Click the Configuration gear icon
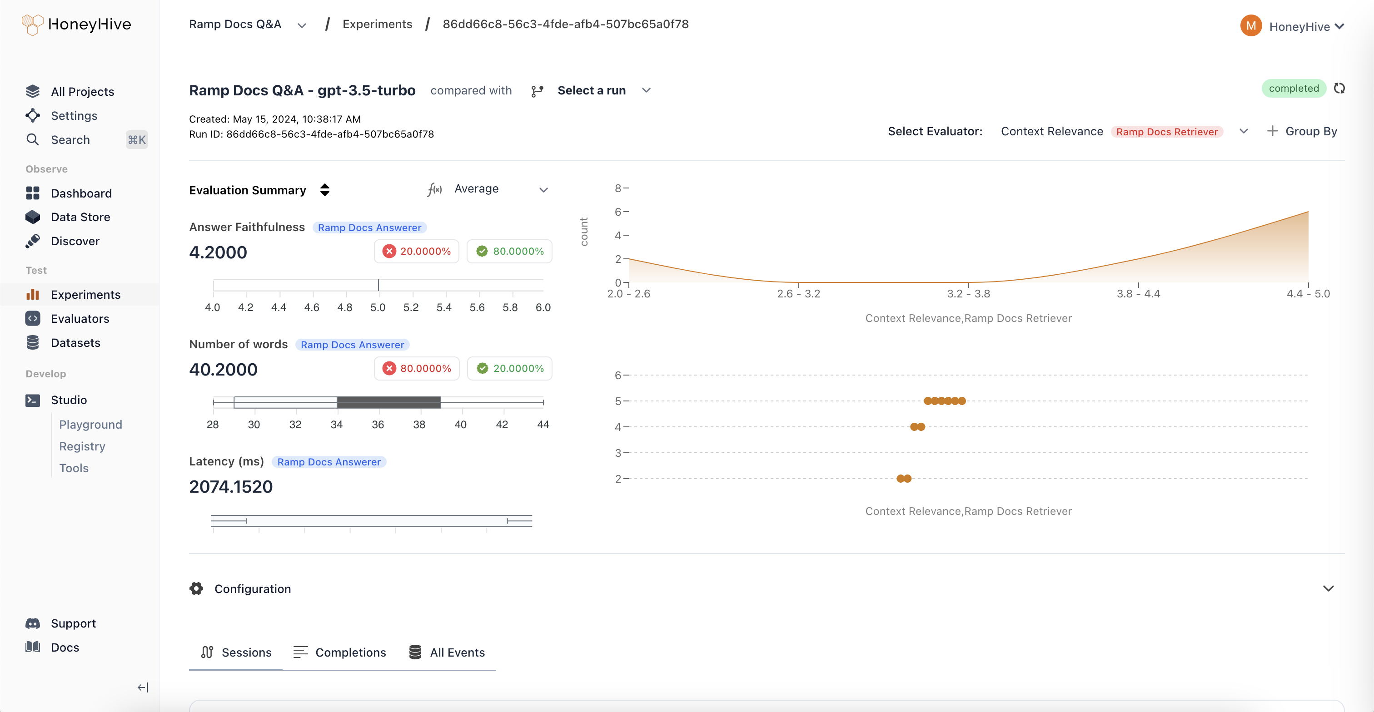The image size is (1374, 712). pyautogui.click(x=196, y=588)
